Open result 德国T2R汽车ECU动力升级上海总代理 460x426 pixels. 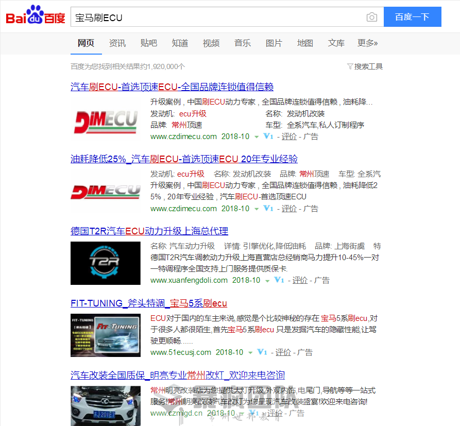tap(149, 231)
